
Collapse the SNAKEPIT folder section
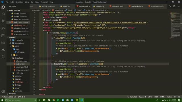(x=13, y=37)
